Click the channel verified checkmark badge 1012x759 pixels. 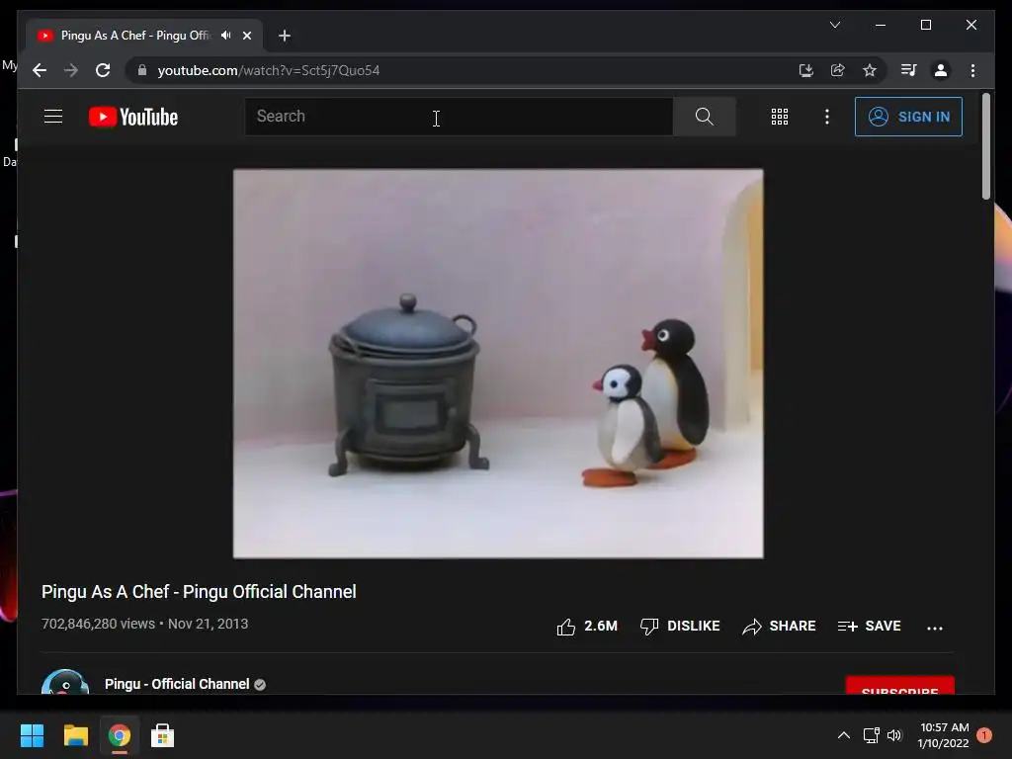(x=260, y=685)
